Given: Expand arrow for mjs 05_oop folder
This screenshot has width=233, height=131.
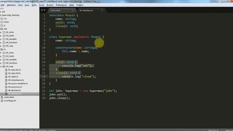Looking at the screenshot, I should 1,46.
